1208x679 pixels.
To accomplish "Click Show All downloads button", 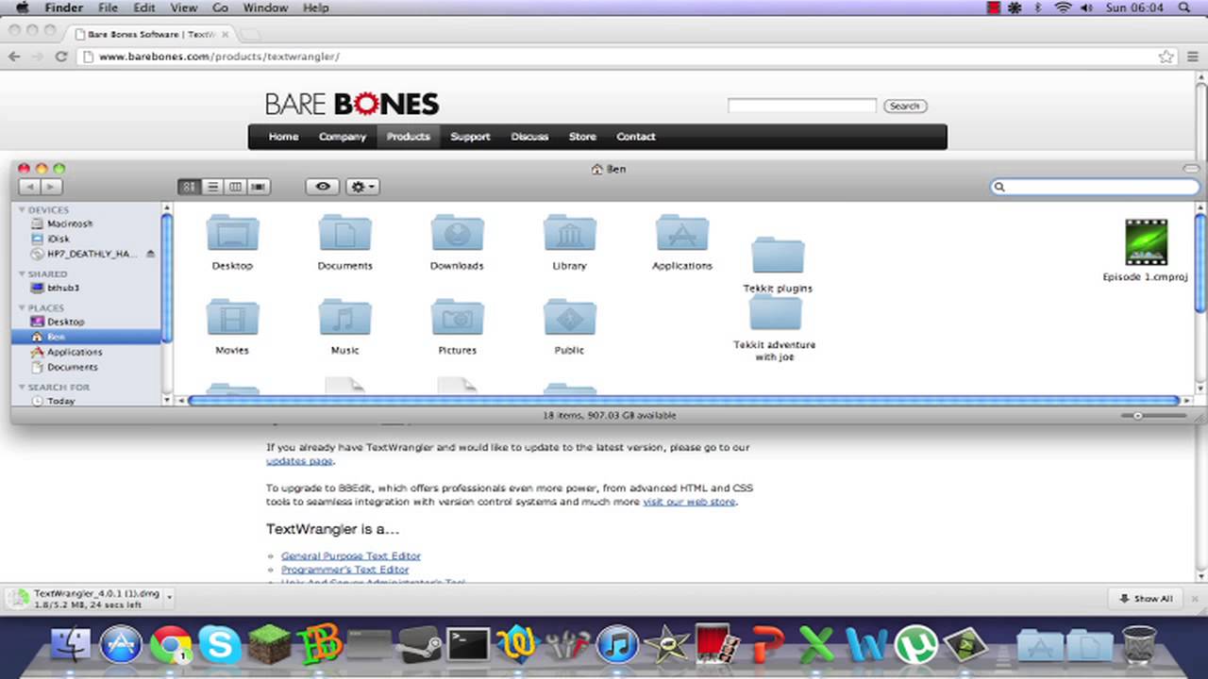I will click(1146, 599).
